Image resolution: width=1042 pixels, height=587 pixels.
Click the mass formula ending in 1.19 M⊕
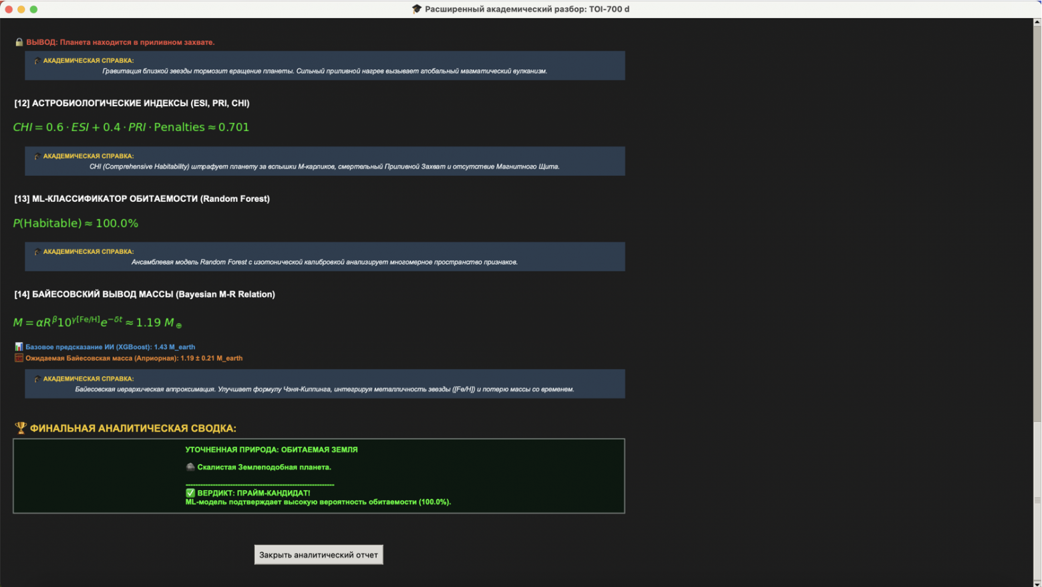tap(98, 322)
